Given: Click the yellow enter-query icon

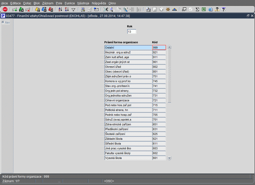Looking at the screenshot, I should 37,10.
